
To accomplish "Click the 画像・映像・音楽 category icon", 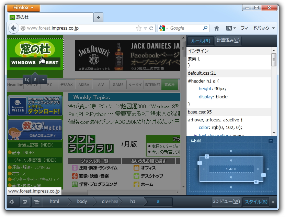I will coord(75,176).
